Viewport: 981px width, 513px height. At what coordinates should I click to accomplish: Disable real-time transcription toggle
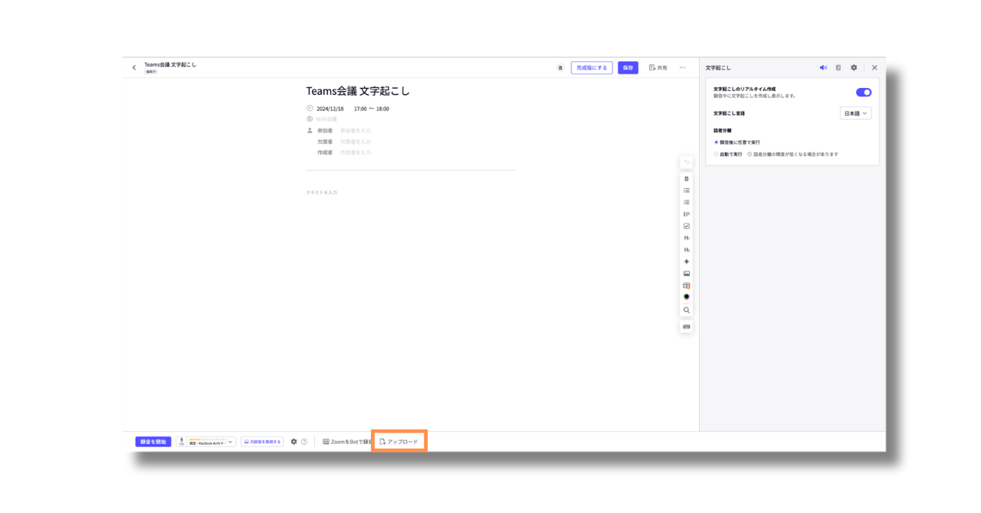click(863, 93)
